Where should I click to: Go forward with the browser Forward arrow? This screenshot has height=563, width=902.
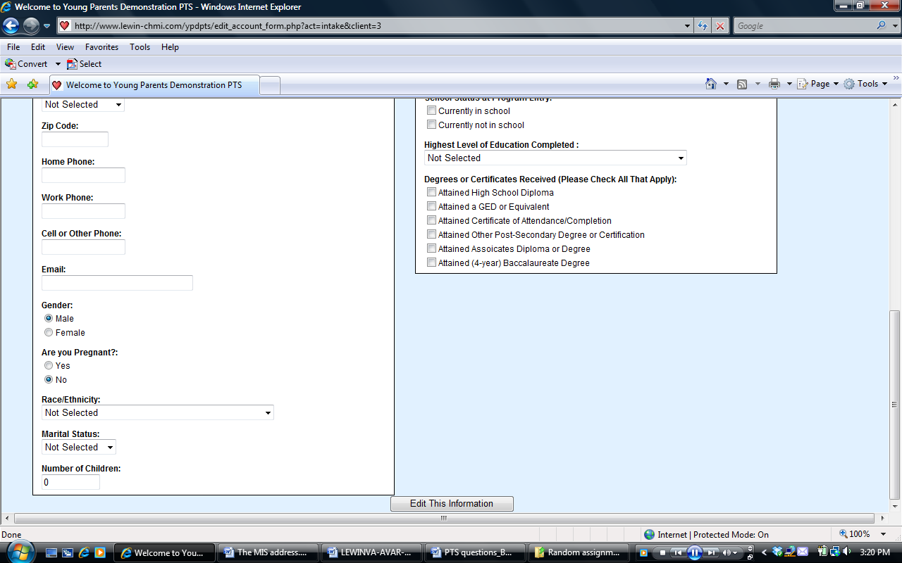click(31, 26)
